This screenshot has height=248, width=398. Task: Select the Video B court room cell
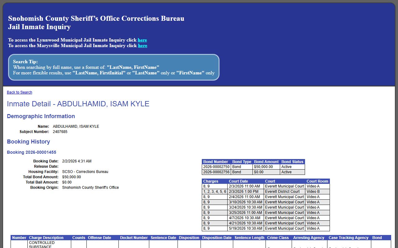pyautogui.click(x=317, y=192)
